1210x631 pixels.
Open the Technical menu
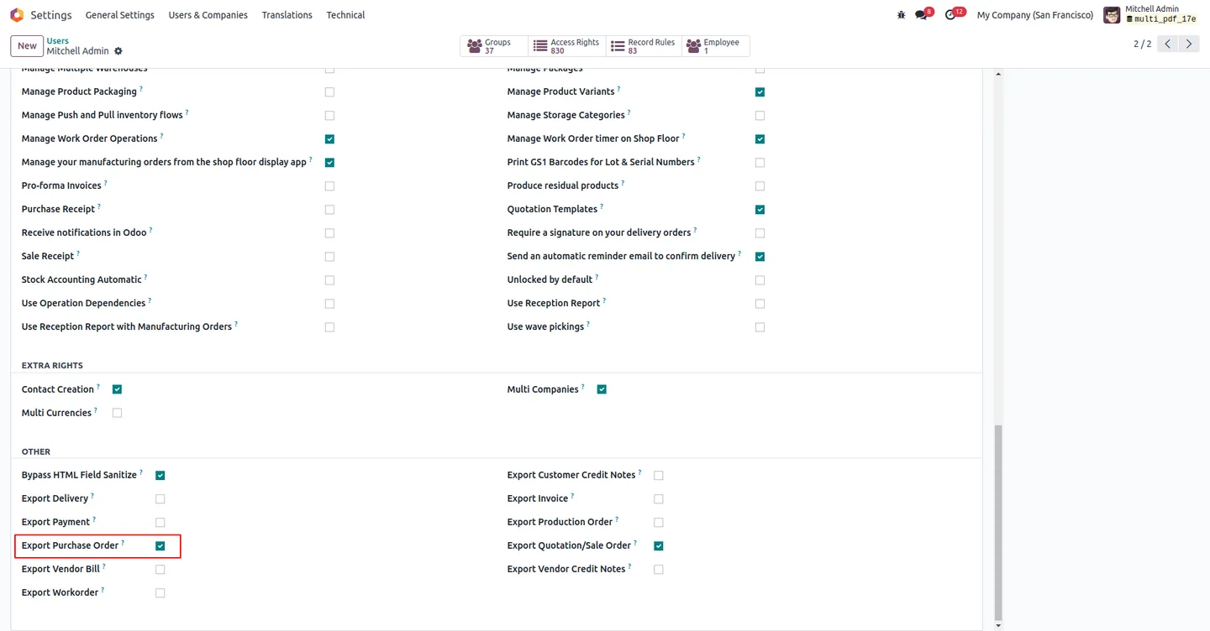point(345,15)
